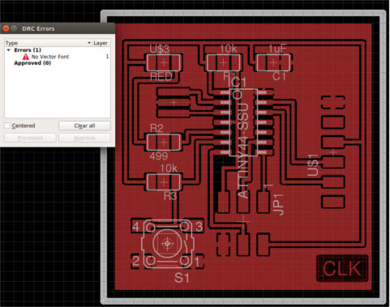The image size is (390, 307).
Task: Click the Approve button
Action: pyautogui.click(x=84, y=138)
